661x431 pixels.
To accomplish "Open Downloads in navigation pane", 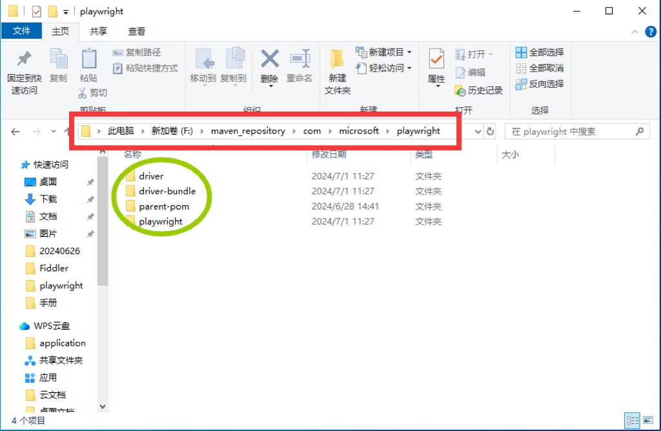I will tap(41, 199).
